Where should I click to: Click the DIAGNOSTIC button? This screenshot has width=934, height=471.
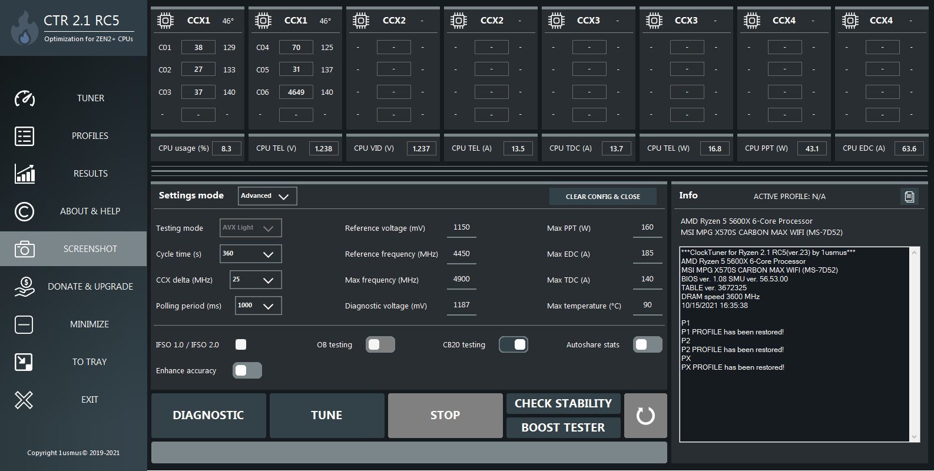(208, 416)
